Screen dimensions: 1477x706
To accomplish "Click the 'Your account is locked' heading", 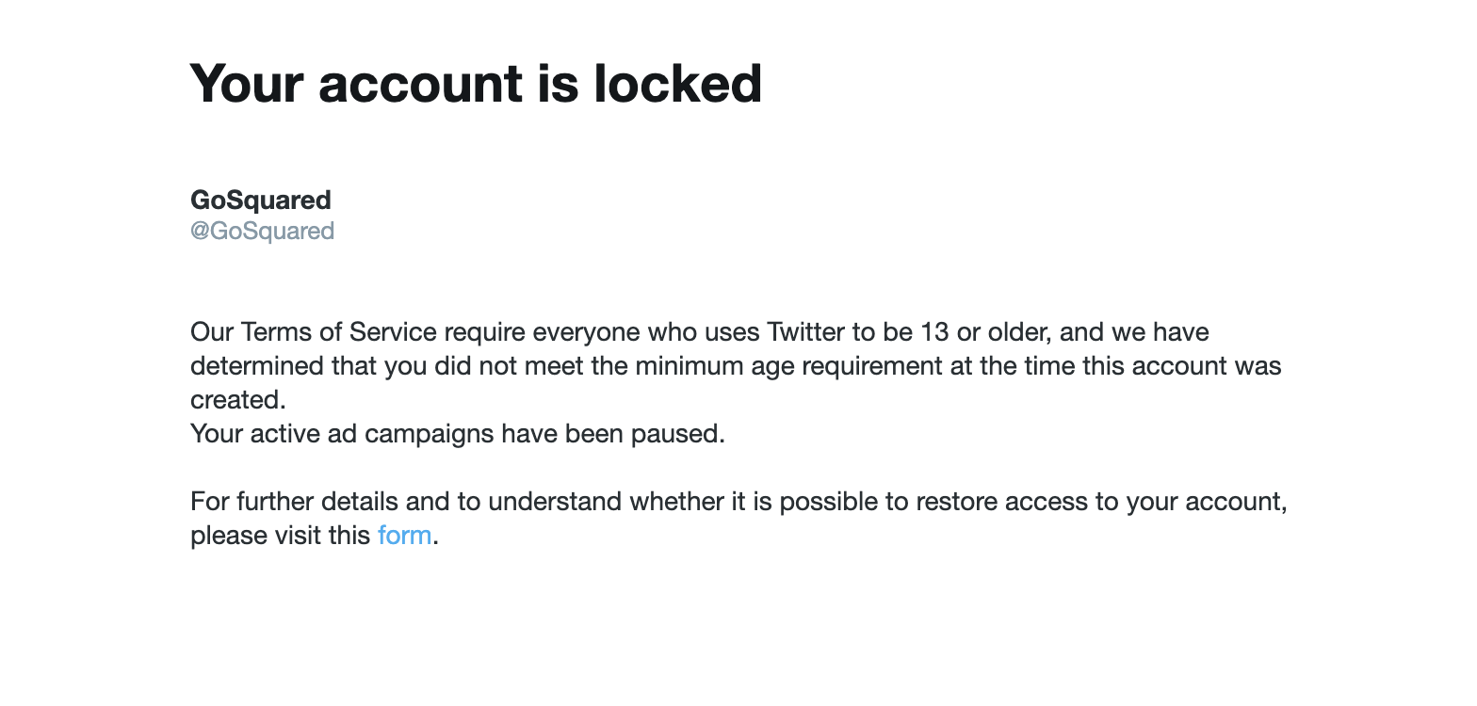I will coord(476,83).
